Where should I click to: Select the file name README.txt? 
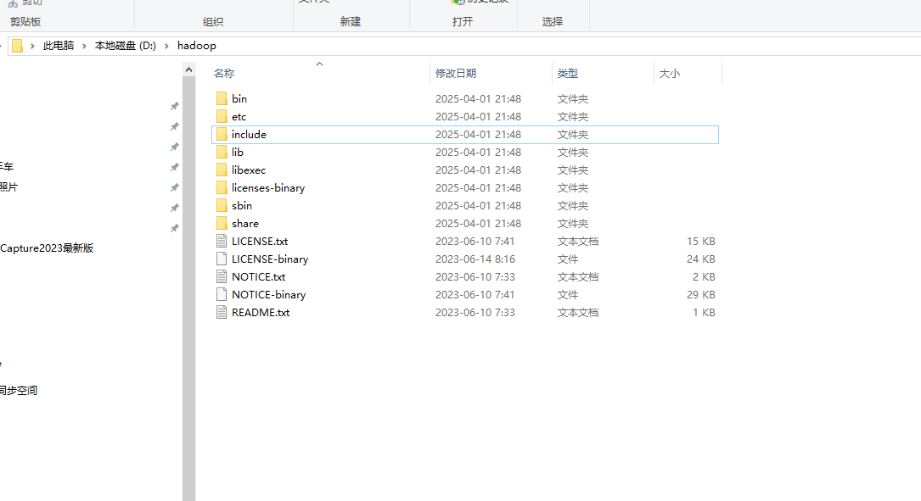pos(261,312)
